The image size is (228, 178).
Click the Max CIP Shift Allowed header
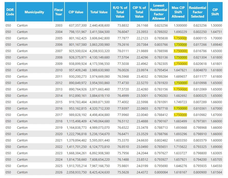tap(178, 12)
